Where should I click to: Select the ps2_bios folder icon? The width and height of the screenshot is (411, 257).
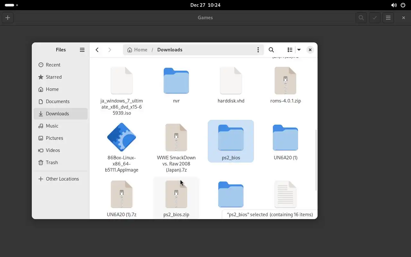[x=231, y=137]
